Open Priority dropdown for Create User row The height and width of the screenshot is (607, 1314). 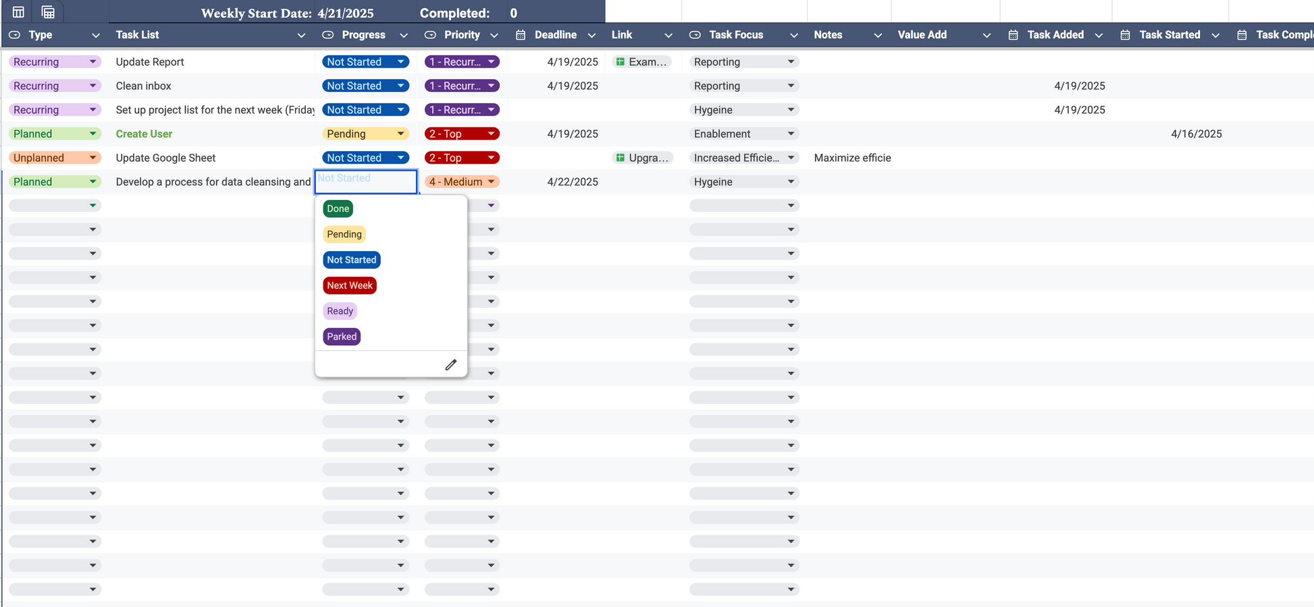(491, 134)
